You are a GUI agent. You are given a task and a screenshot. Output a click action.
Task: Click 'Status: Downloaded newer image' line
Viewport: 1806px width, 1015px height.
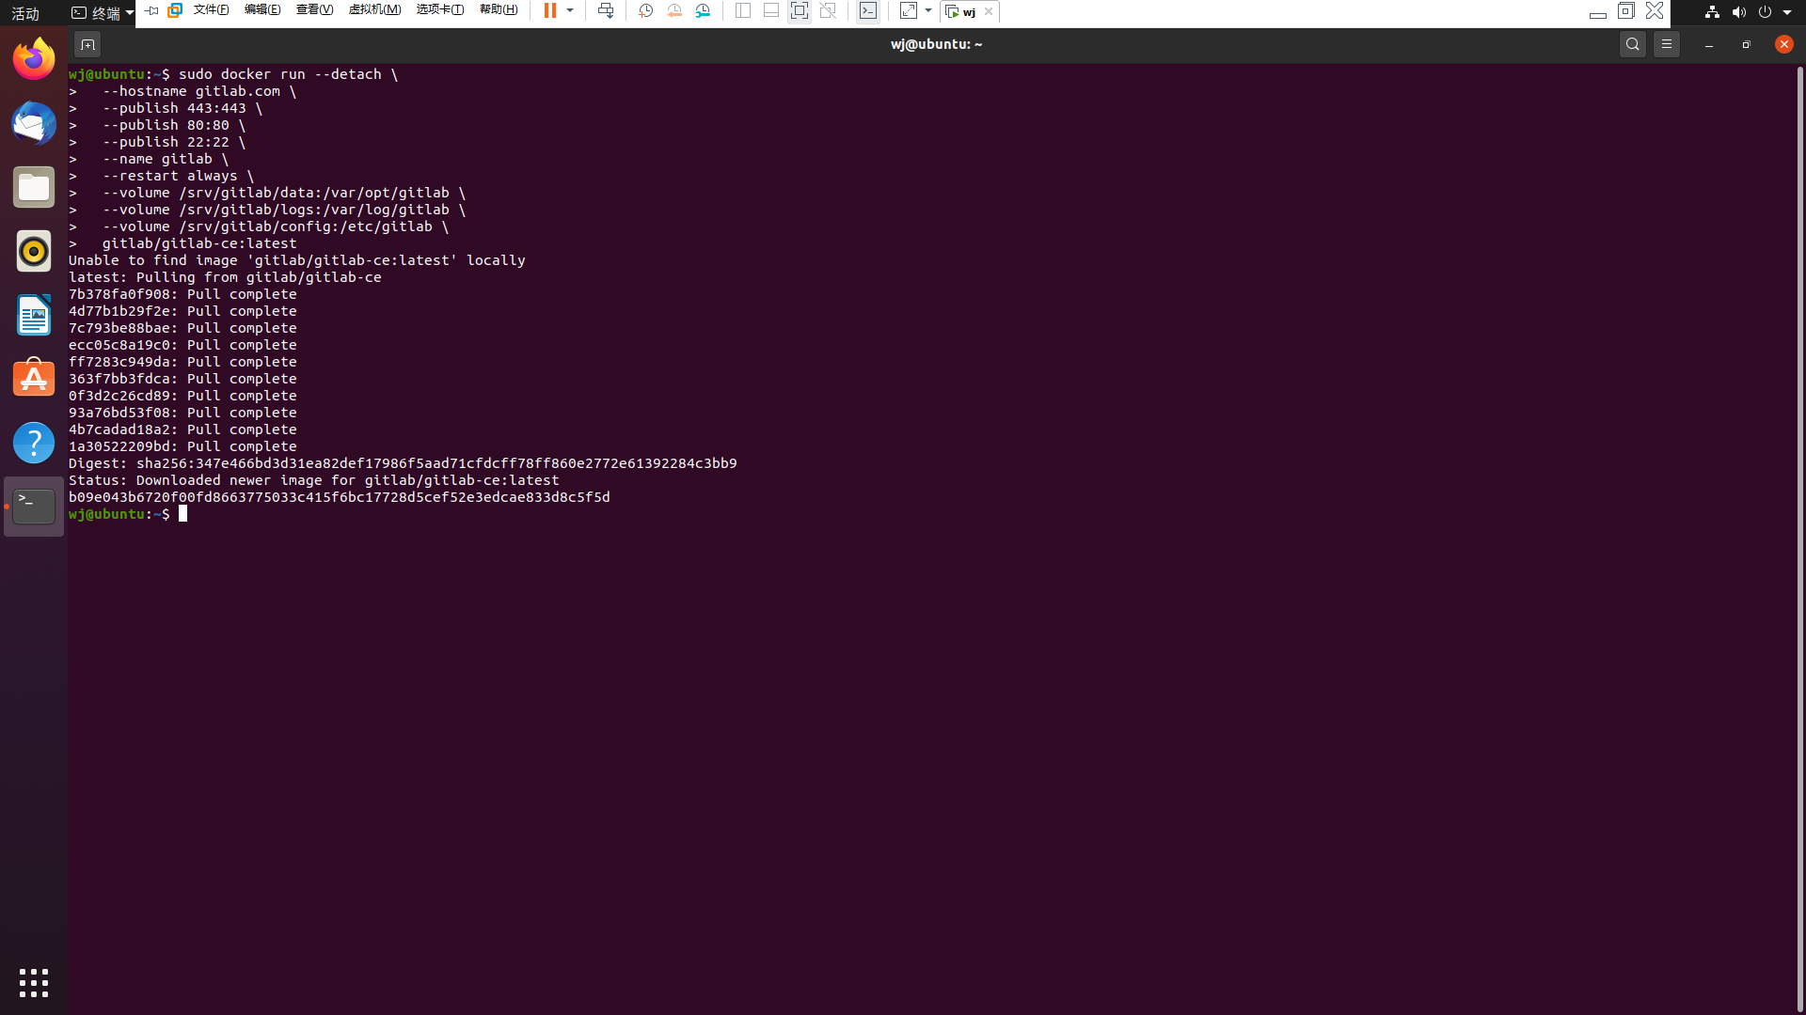tap(314, 480)
